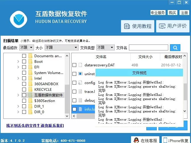
Task: Open the 文件类型 file type dropdown
Action: click(105, 47)
